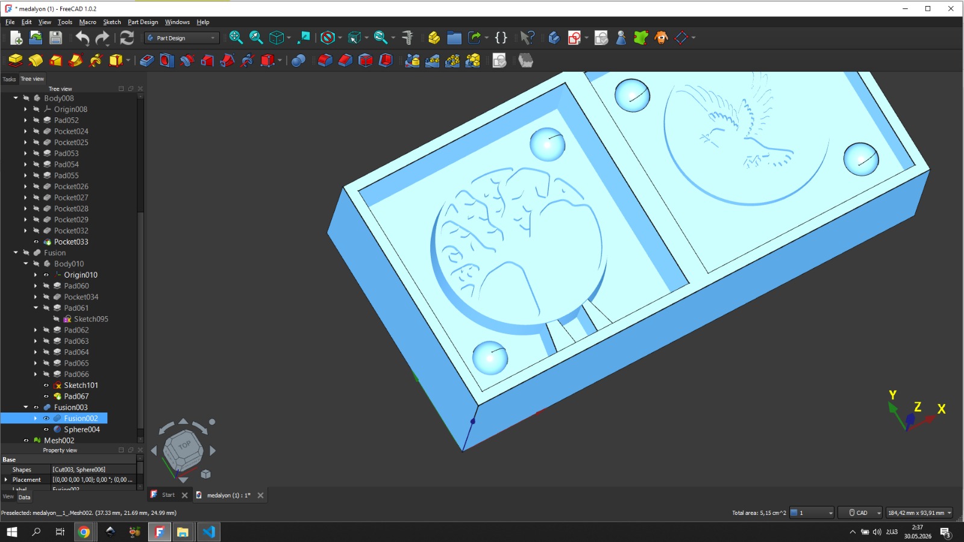Undo the last action
Viewport: 964px width, 542px height.
pos(82,38)
